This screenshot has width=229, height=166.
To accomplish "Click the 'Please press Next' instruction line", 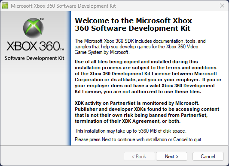I will 139,139.
